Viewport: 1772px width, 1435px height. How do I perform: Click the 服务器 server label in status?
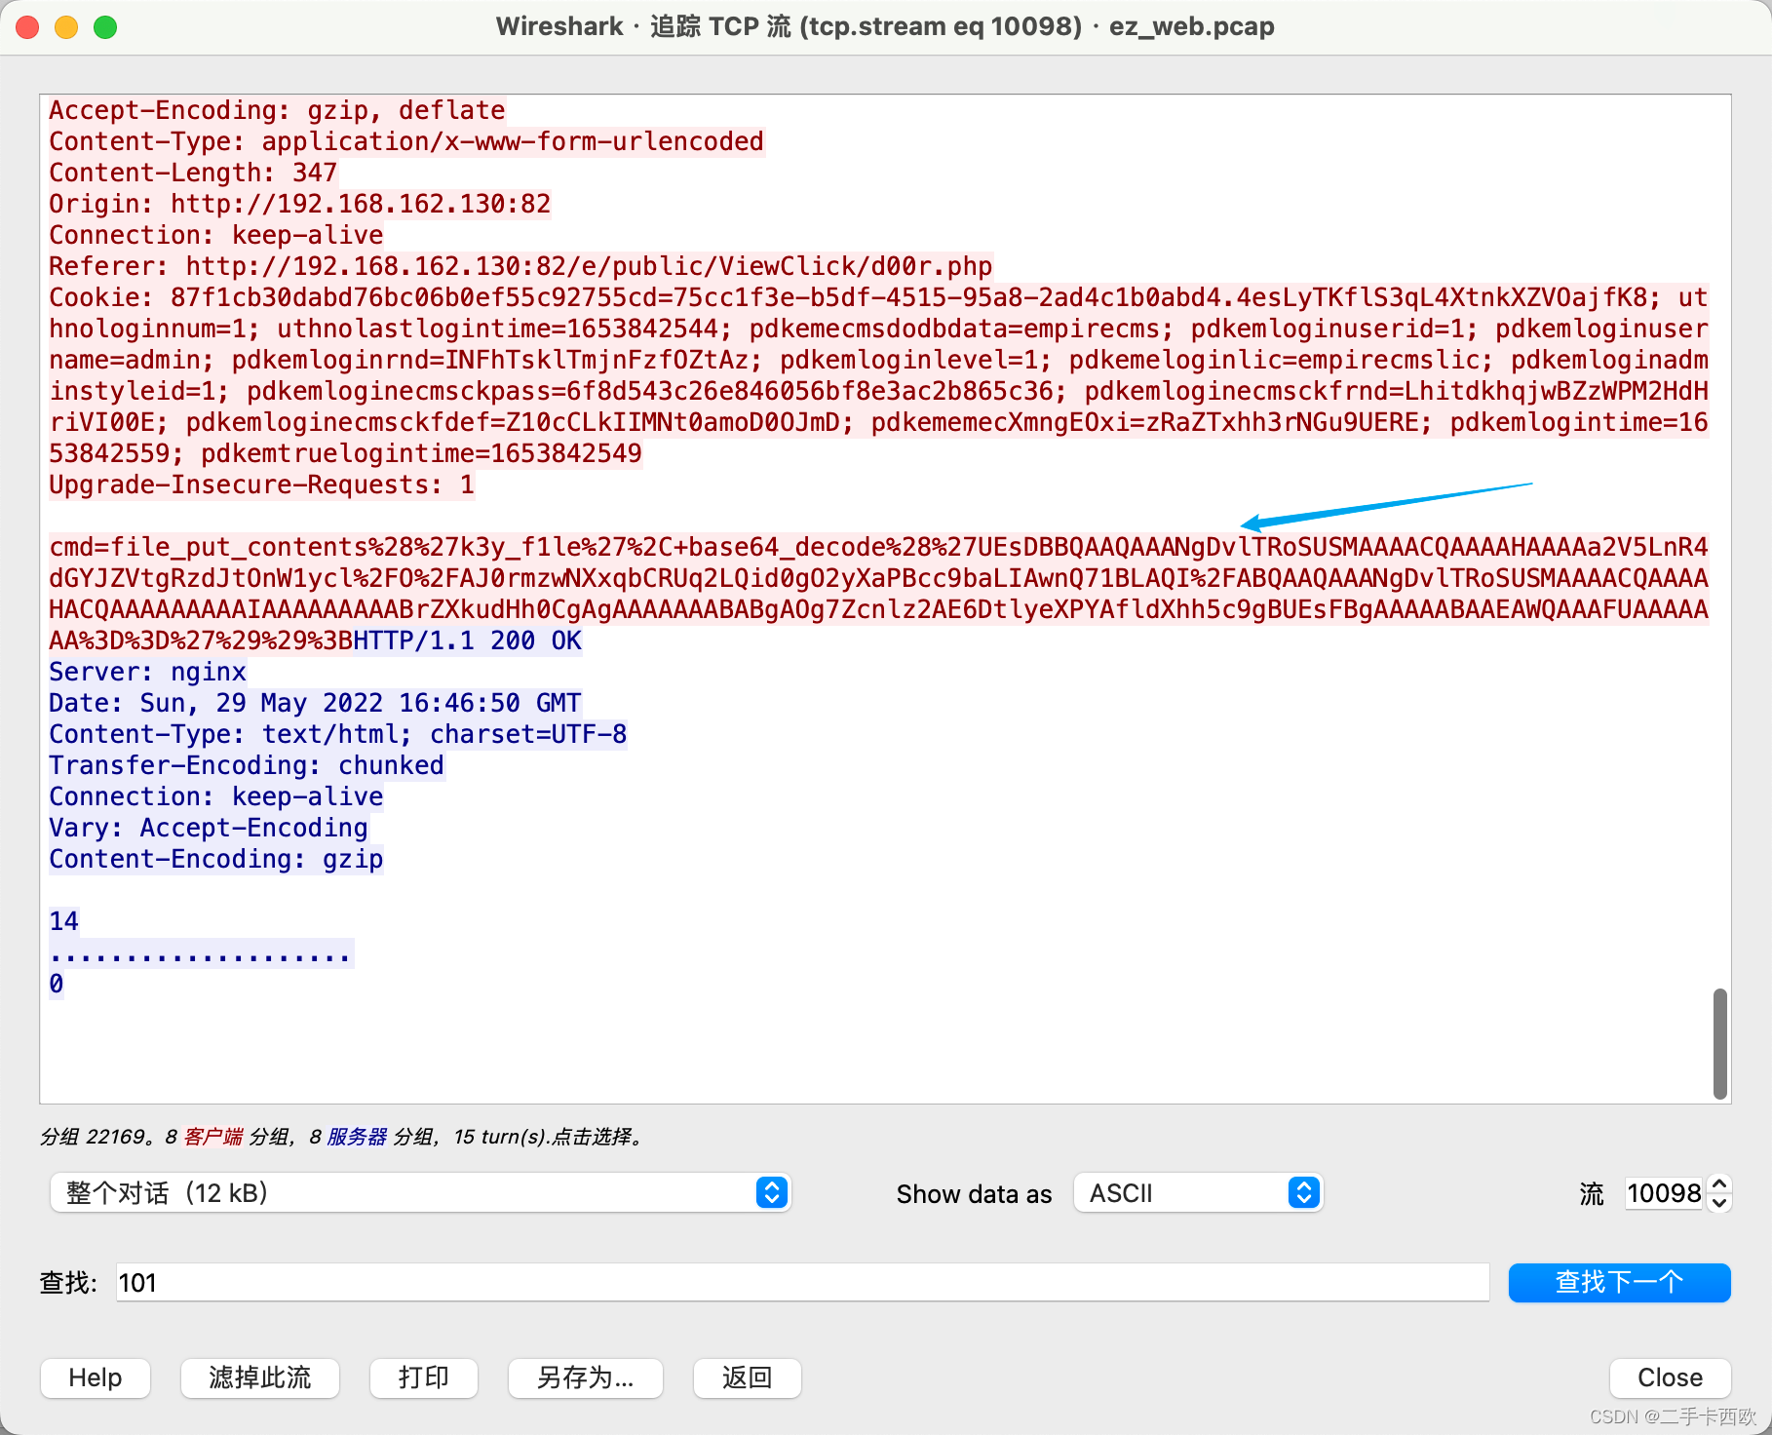pyautogui.click(x=357, y=1137)
